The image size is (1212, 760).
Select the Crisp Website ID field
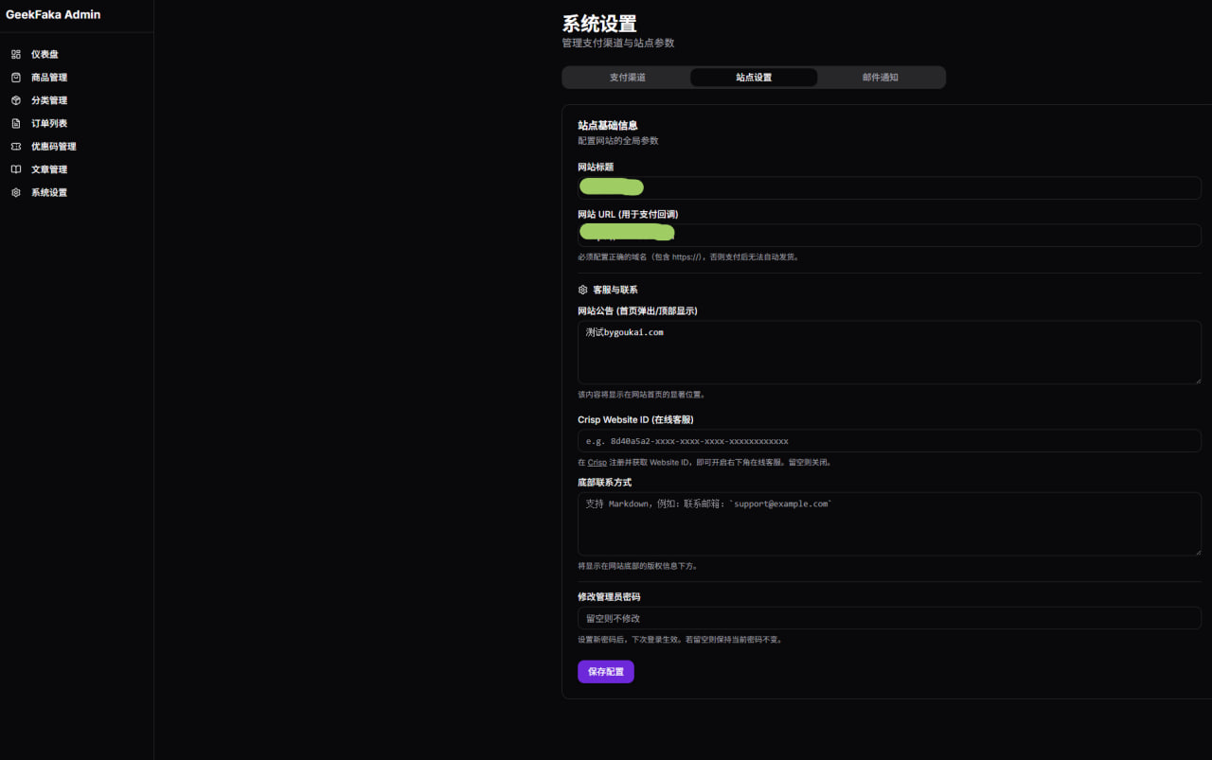coord(888,440)
